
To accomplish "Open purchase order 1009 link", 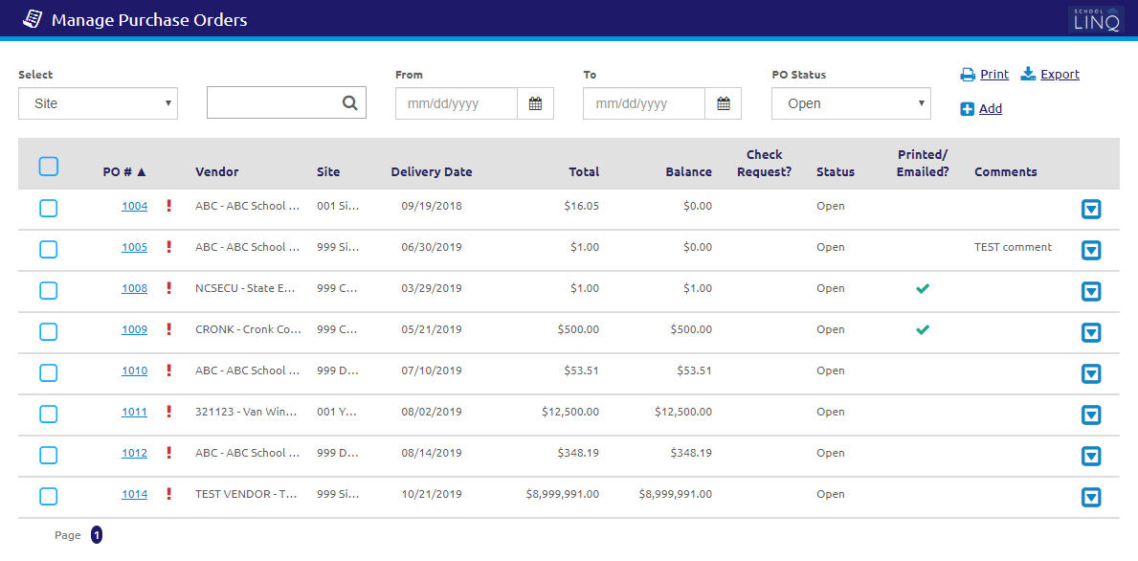I will coord(134,329).
